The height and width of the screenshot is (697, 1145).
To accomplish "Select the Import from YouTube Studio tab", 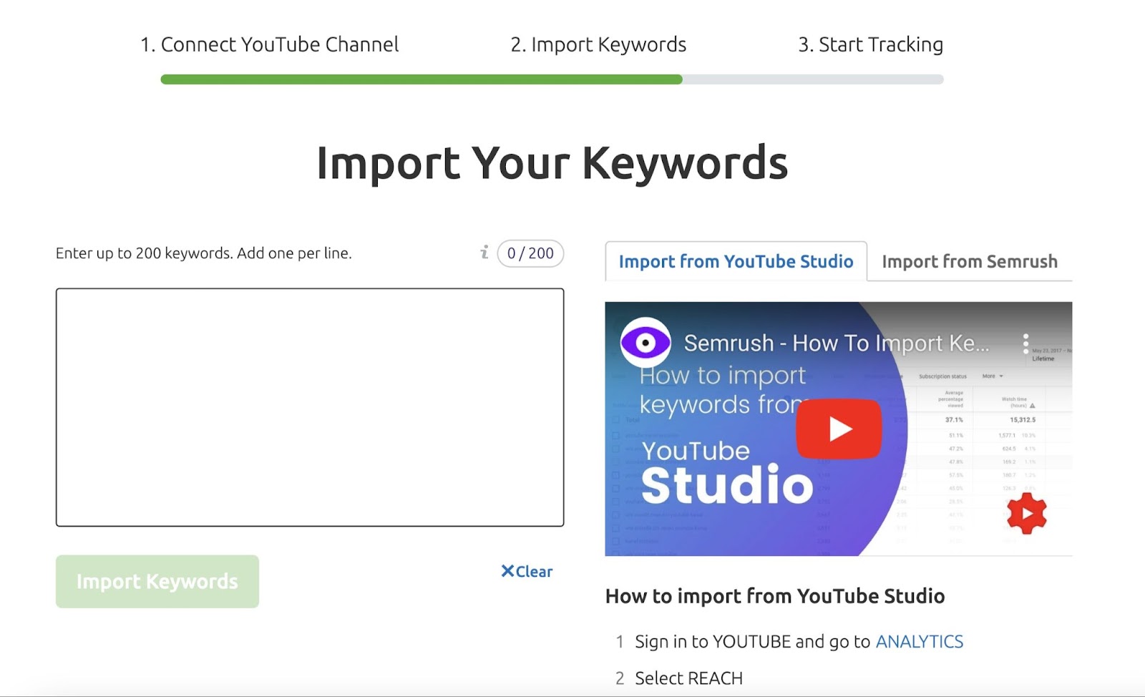I will (736, 261).
